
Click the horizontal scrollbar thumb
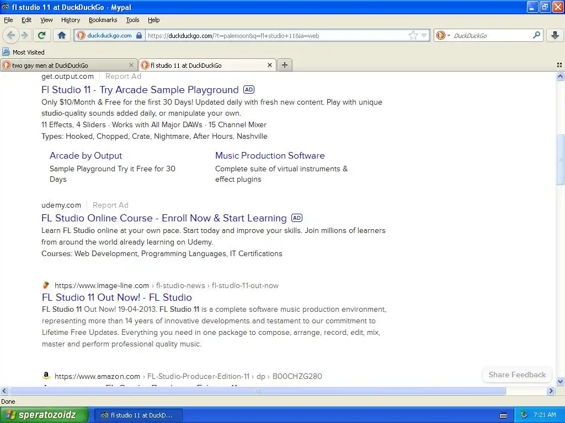point(257,391)
